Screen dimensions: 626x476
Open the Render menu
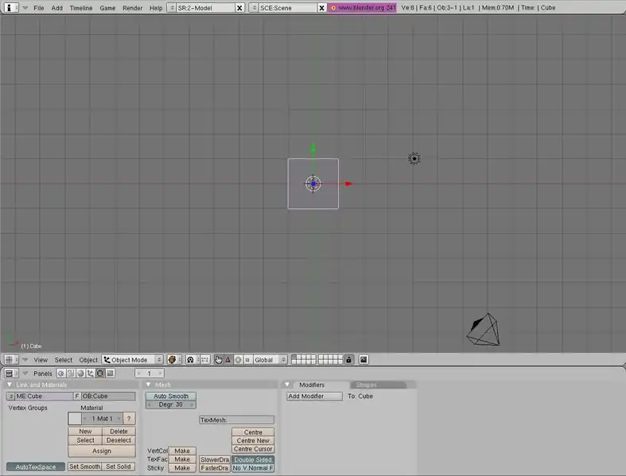click(132, 7)
